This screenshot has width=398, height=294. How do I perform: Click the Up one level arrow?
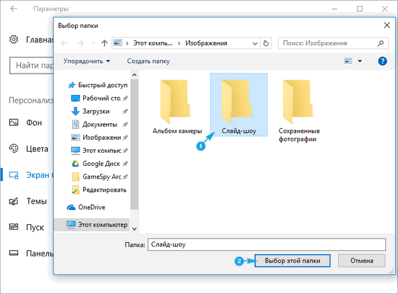point(104,43)
